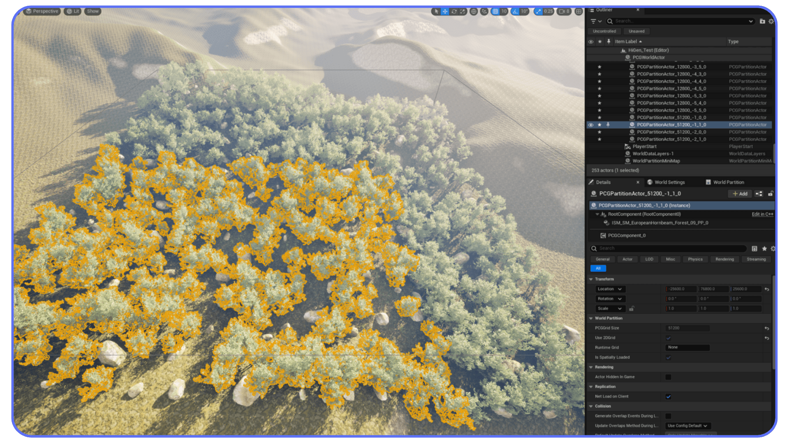Open Update Overlaps Method dropdown
This screenshot has width=789, height=443.
[x=688, y=426]
